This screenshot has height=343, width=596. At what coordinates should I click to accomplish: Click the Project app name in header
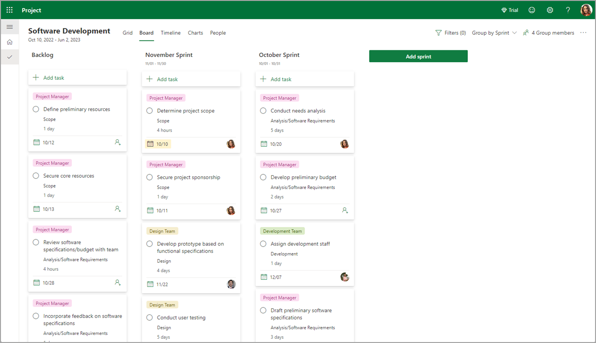click(x=31, y=10)
